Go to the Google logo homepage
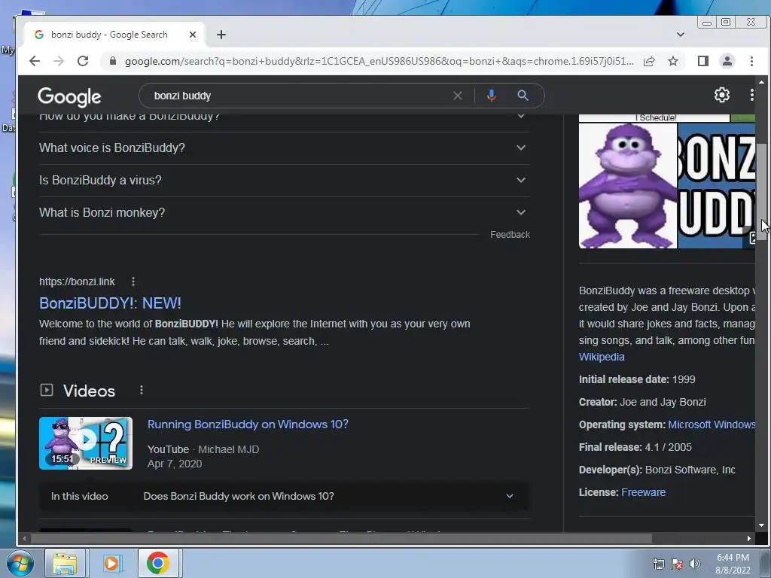771x578 pixels. pyautogui.click(x=69, y=97)
